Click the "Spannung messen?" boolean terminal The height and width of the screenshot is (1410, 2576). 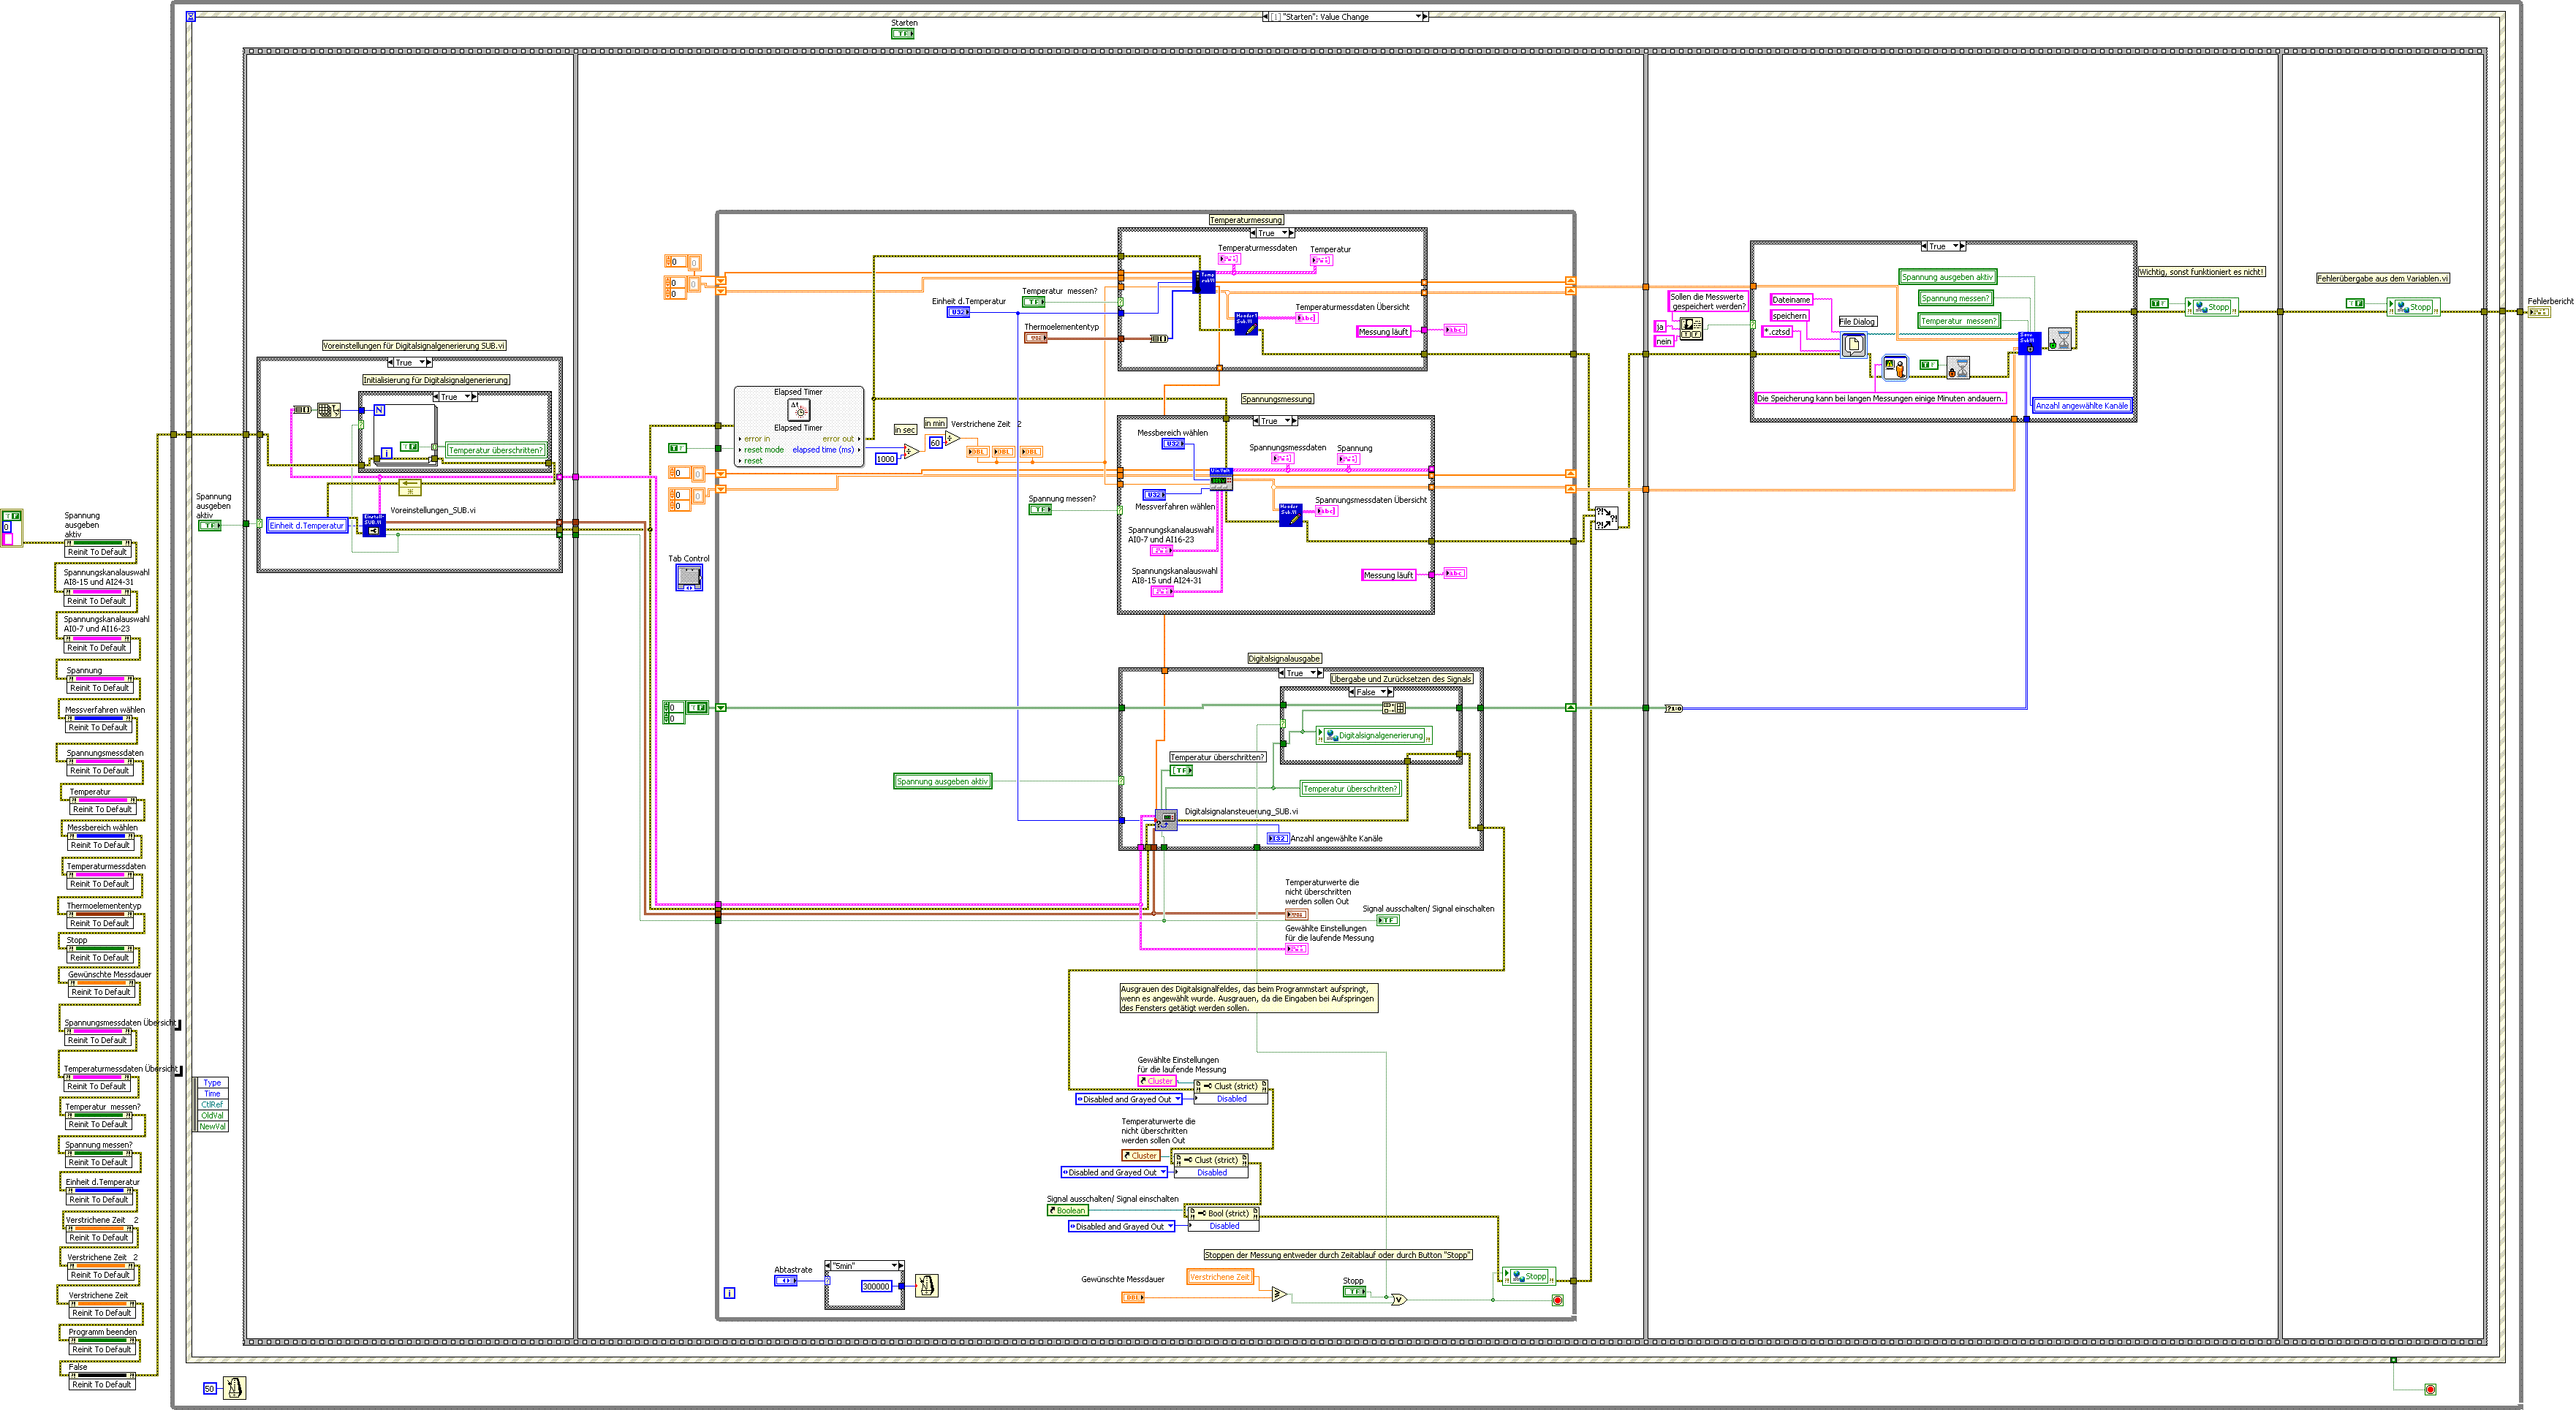[x=1040, y=510]
